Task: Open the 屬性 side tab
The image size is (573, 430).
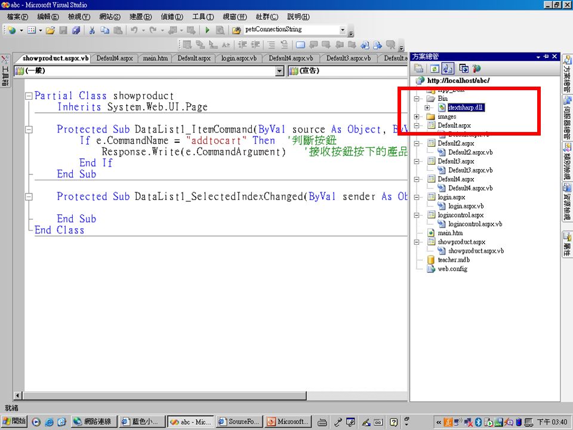Action: tap(567, 244)
